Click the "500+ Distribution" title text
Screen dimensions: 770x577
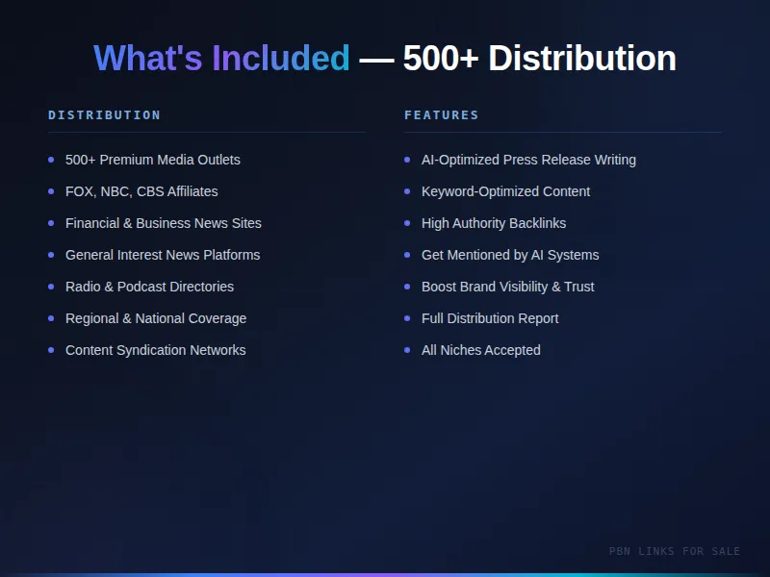pyautogui.click(x=539, y=59)
